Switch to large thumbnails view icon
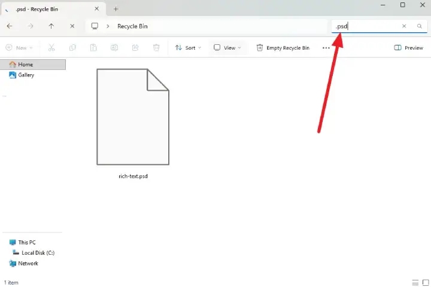This screenshot has height=287, width=431. click(x=426, y=283)
